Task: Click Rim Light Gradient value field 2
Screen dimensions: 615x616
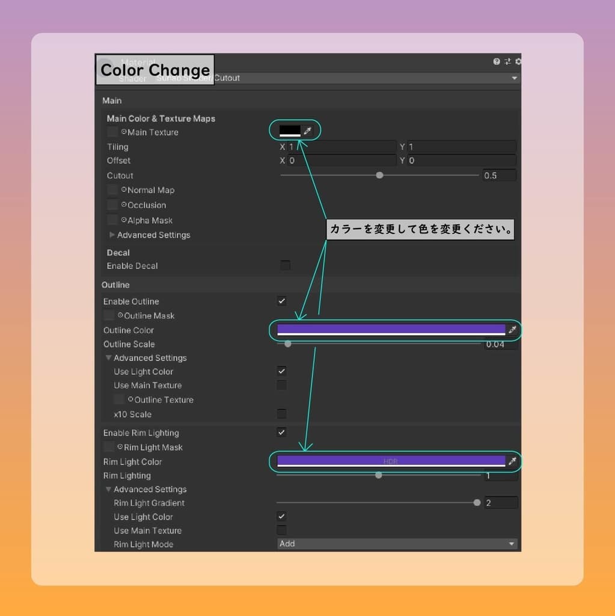Action: coord(501,502)
